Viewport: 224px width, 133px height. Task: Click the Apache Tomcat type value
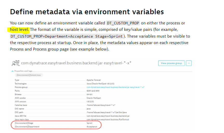(94, 80)
